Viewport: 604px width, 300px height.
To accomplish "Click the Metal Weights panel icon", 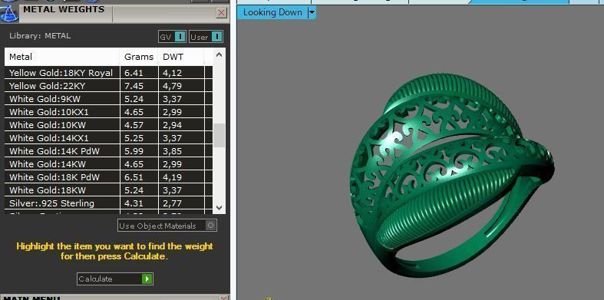I will pos(9,14).
